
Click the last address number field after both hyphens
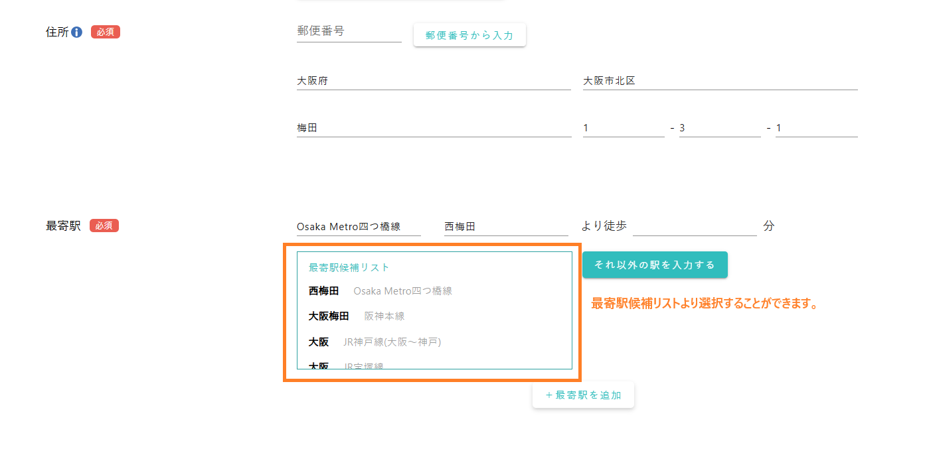coord(816,128)
